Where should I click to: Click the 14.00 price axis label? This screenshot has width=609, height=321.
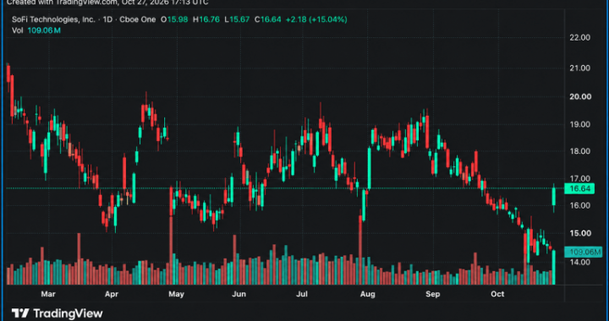[579, 262]
